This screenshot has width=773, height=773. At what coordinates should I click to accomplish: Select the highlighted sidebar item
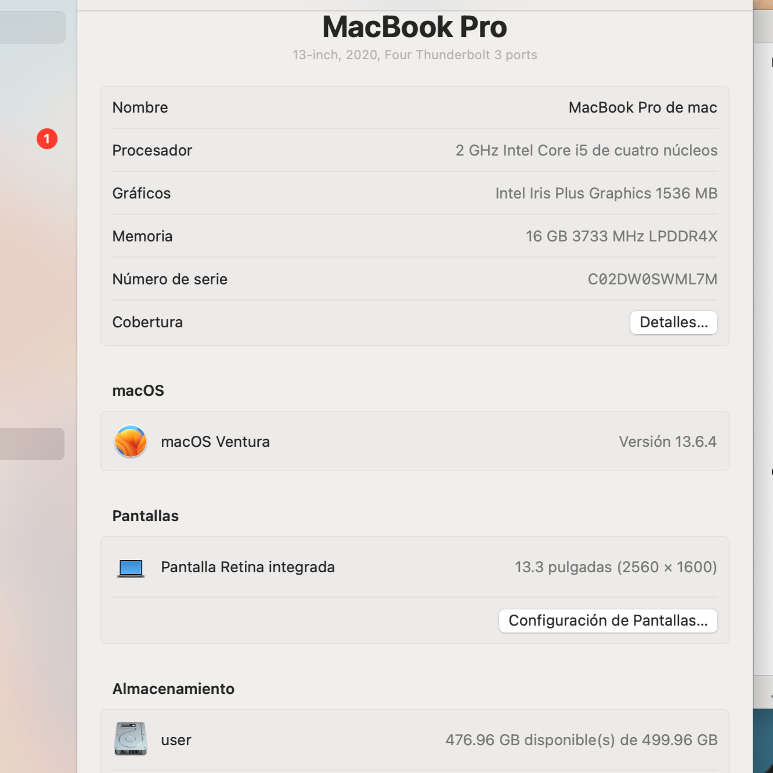tap(32, 444)
